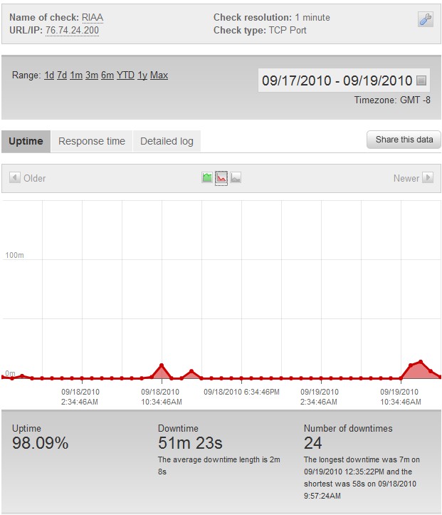Click the RIAA check name link
Image resolution: width=442 pixels, height=515 pixels.
click(93, 17)
